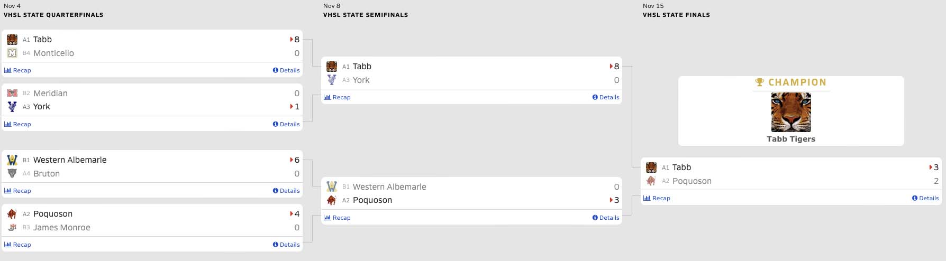View Recap of Western Albemarle vs Bruton
Screen dimensions: 946x261
pyautogui.click(x=18, y=191)
